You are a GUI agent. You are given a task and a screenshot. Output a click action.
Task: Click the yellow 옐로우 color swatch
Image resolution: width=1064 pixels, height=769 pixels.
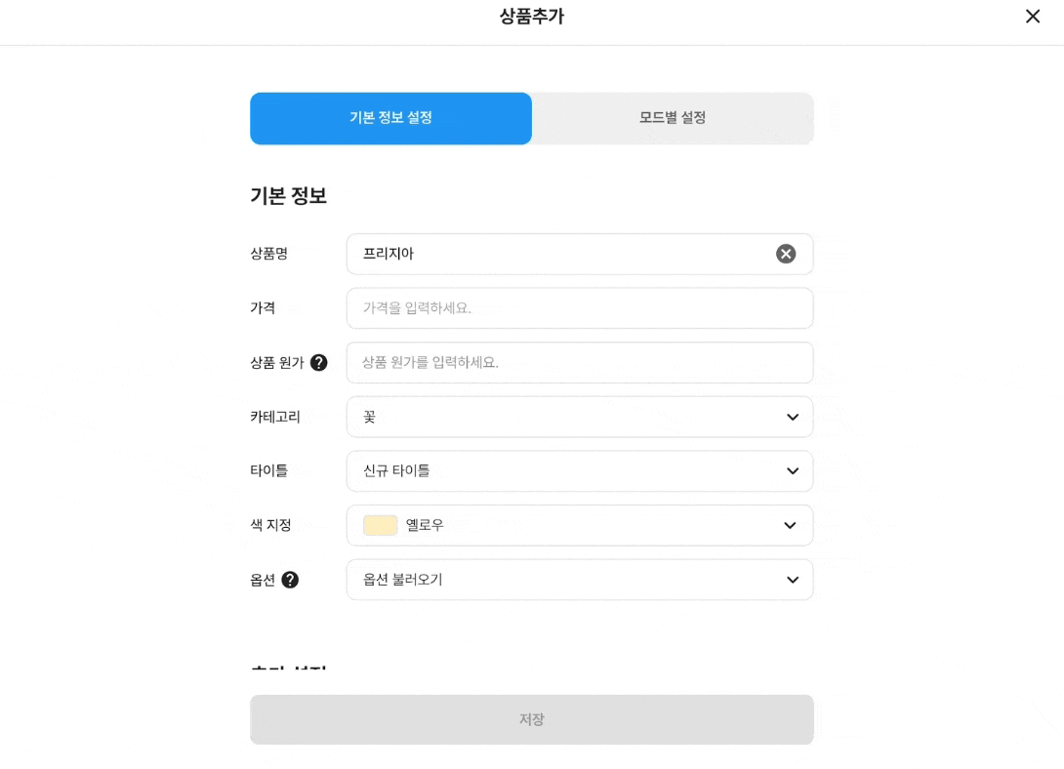[x=380, y=525]
